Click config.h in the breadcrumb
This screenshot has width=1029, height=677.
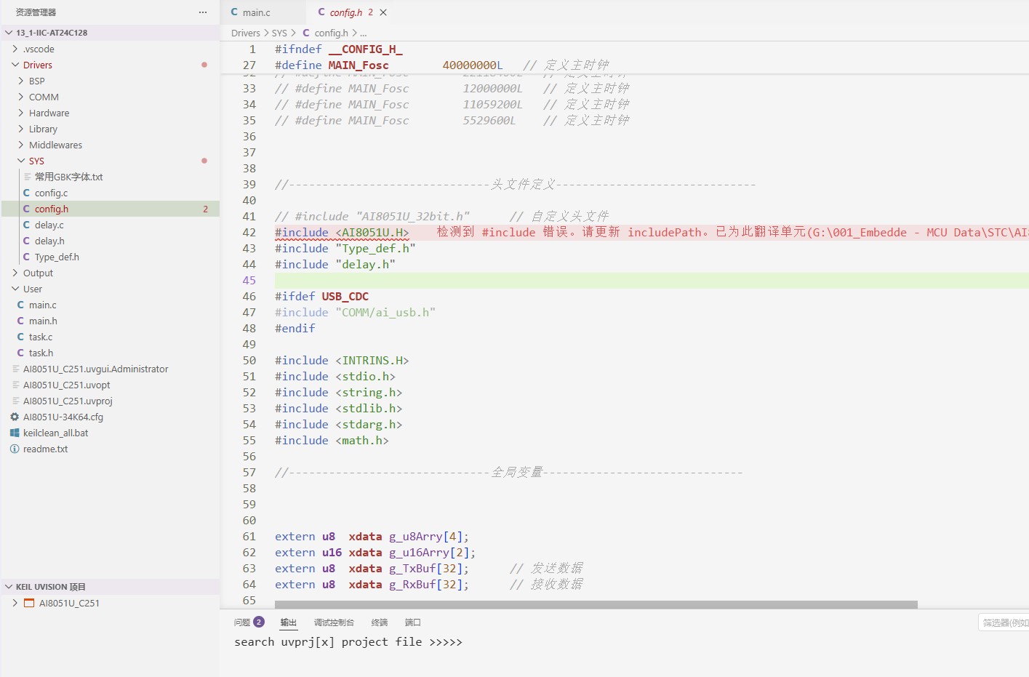click(331, 33)
